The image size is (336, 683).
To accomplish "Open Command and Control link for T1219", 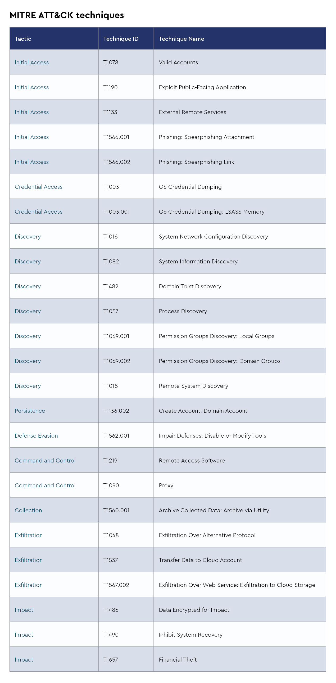I will (45, 461).
